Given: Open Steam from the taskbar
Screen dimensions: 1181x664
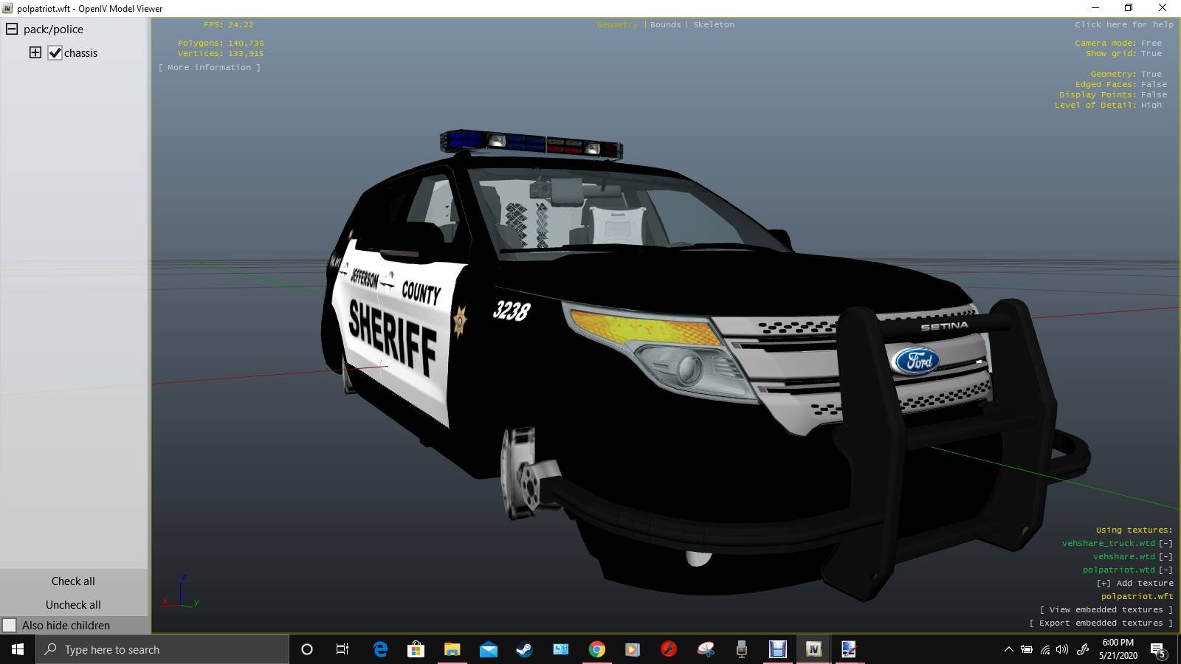Looking at the screenshot, I should (525, 649).
